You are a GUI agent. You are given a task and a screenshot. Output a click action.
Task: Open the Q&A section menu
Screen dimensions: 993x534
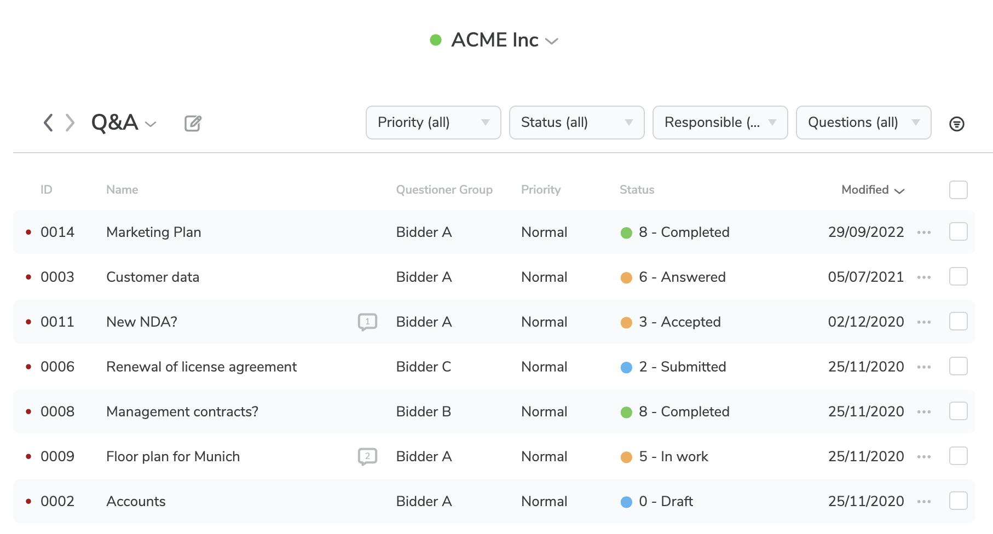pyautogui.click(x=124, y=123)
